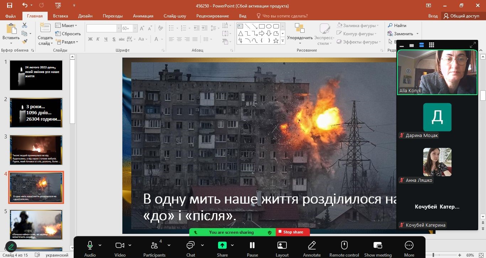Align text left in paragraph group
The height and width of the screenshot is (258, 486).
point(171,39)
